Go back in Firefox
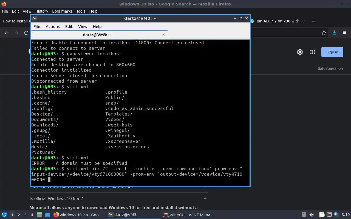351x219 pixels. (x=7, y=33)
